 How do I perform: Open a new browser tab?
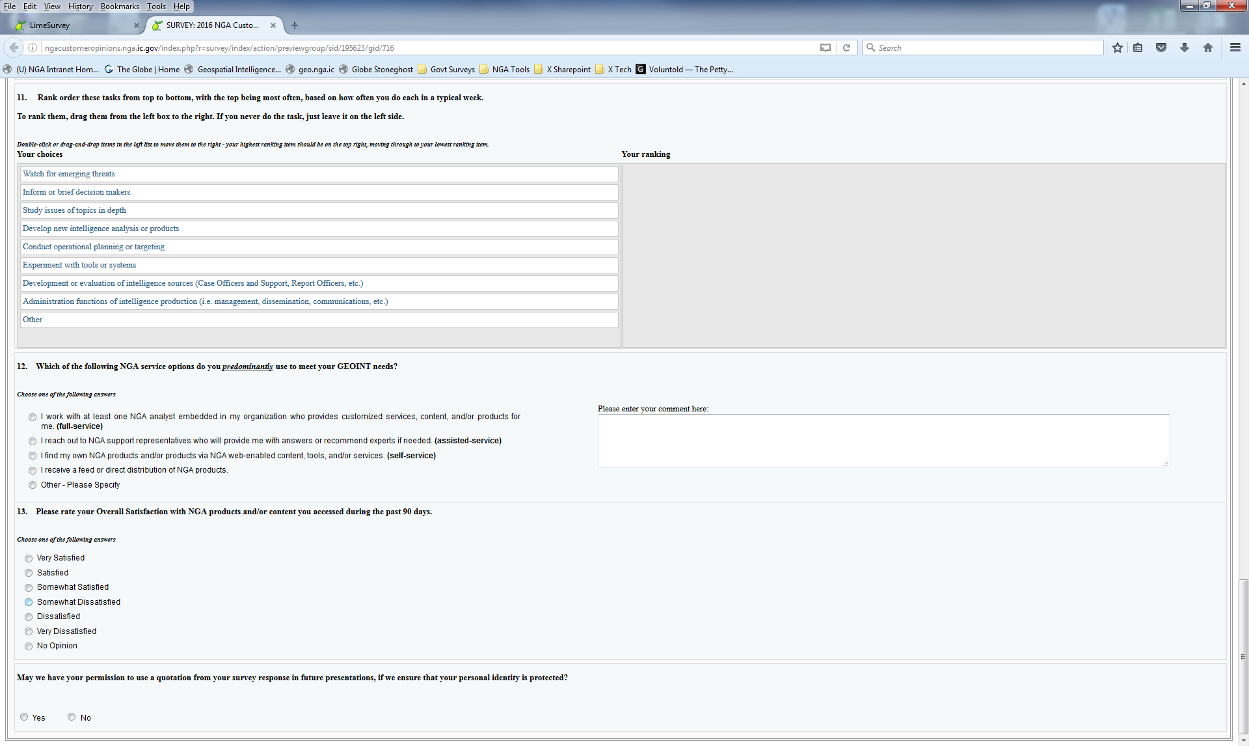point(295,25)
